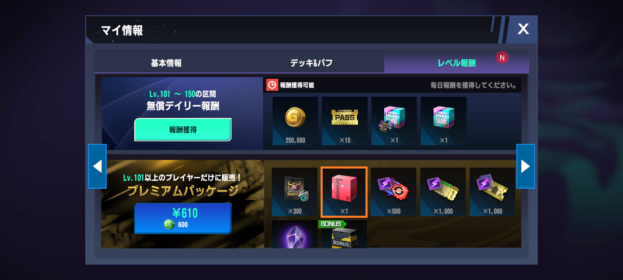The height and width of the screenshot is (280, 623).
Task: Select the Prime Monster x300 item
Action: (295, 192)
